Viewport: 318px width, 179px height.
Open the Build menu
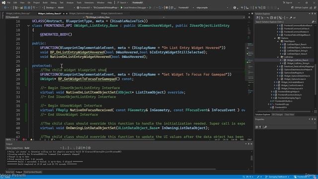pos(45,2)
